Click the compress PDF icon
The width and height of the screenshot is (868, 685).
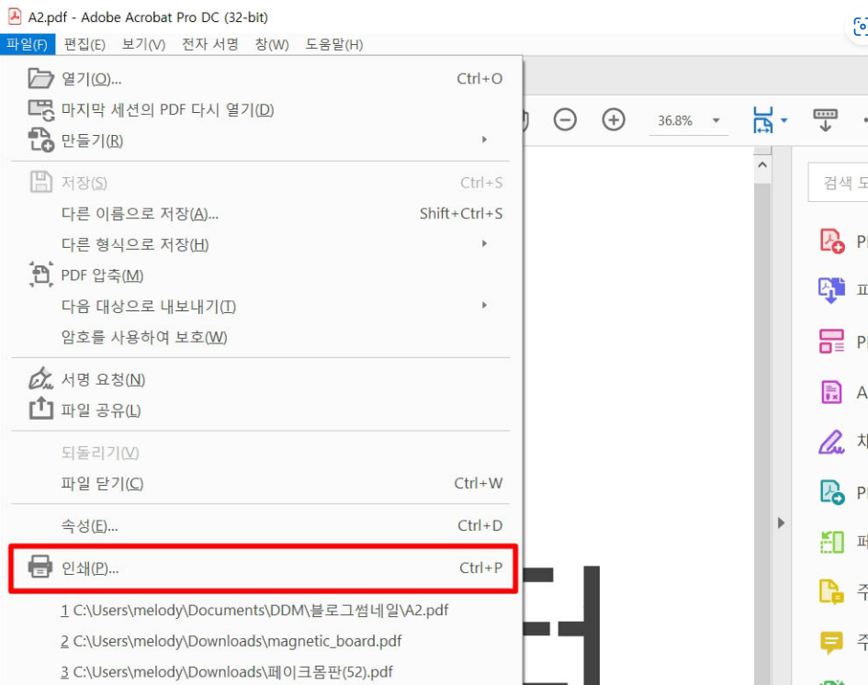click(41, 275)
